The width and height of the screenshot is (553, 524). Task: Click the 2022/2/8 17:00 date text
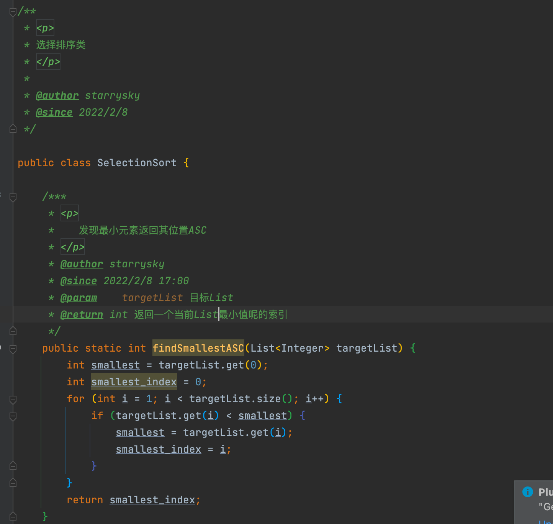point(146,281)
